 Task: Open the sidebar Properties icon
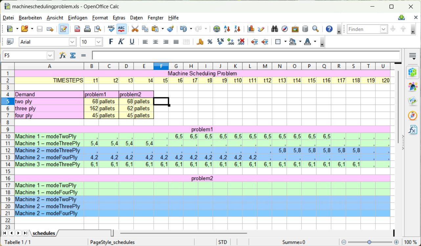[x=412, y=72]
